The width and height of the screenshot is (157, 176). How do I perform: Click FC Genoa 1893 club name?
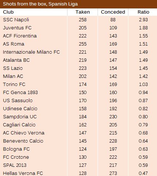point(20,93)
